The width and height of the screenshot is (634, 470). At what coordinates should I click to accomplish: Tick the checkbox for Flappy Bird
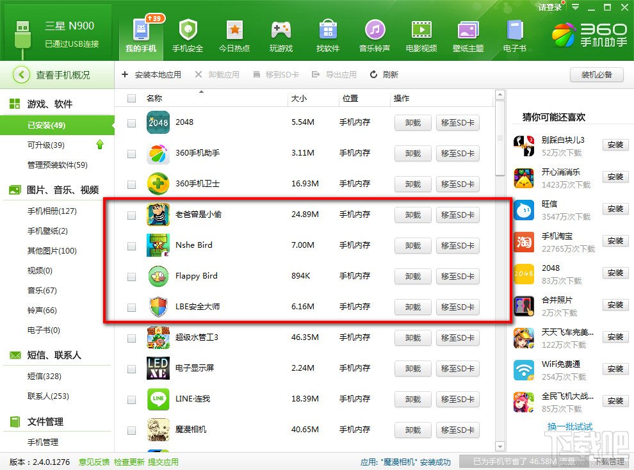pos(131,277)
